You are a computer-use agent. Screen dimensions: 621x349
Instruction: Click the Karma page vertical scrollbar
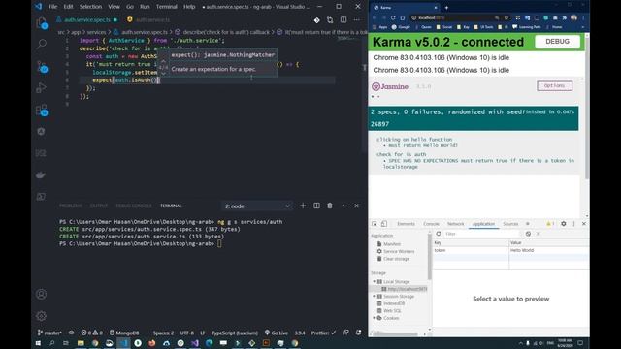pos(586,107)
